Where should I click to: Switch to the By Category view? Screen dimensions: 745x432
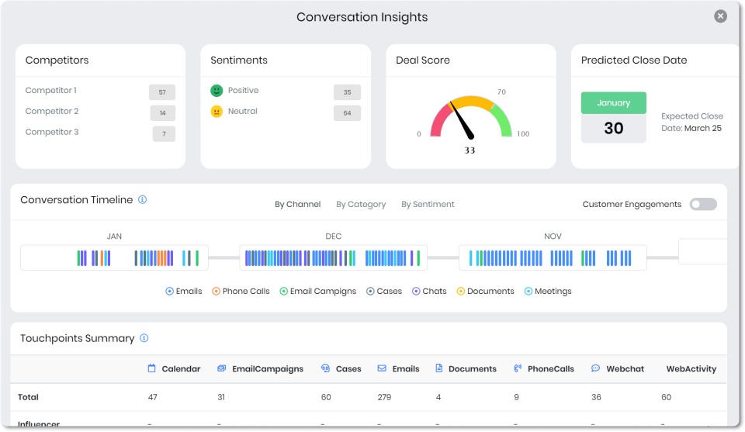point(361,205)
